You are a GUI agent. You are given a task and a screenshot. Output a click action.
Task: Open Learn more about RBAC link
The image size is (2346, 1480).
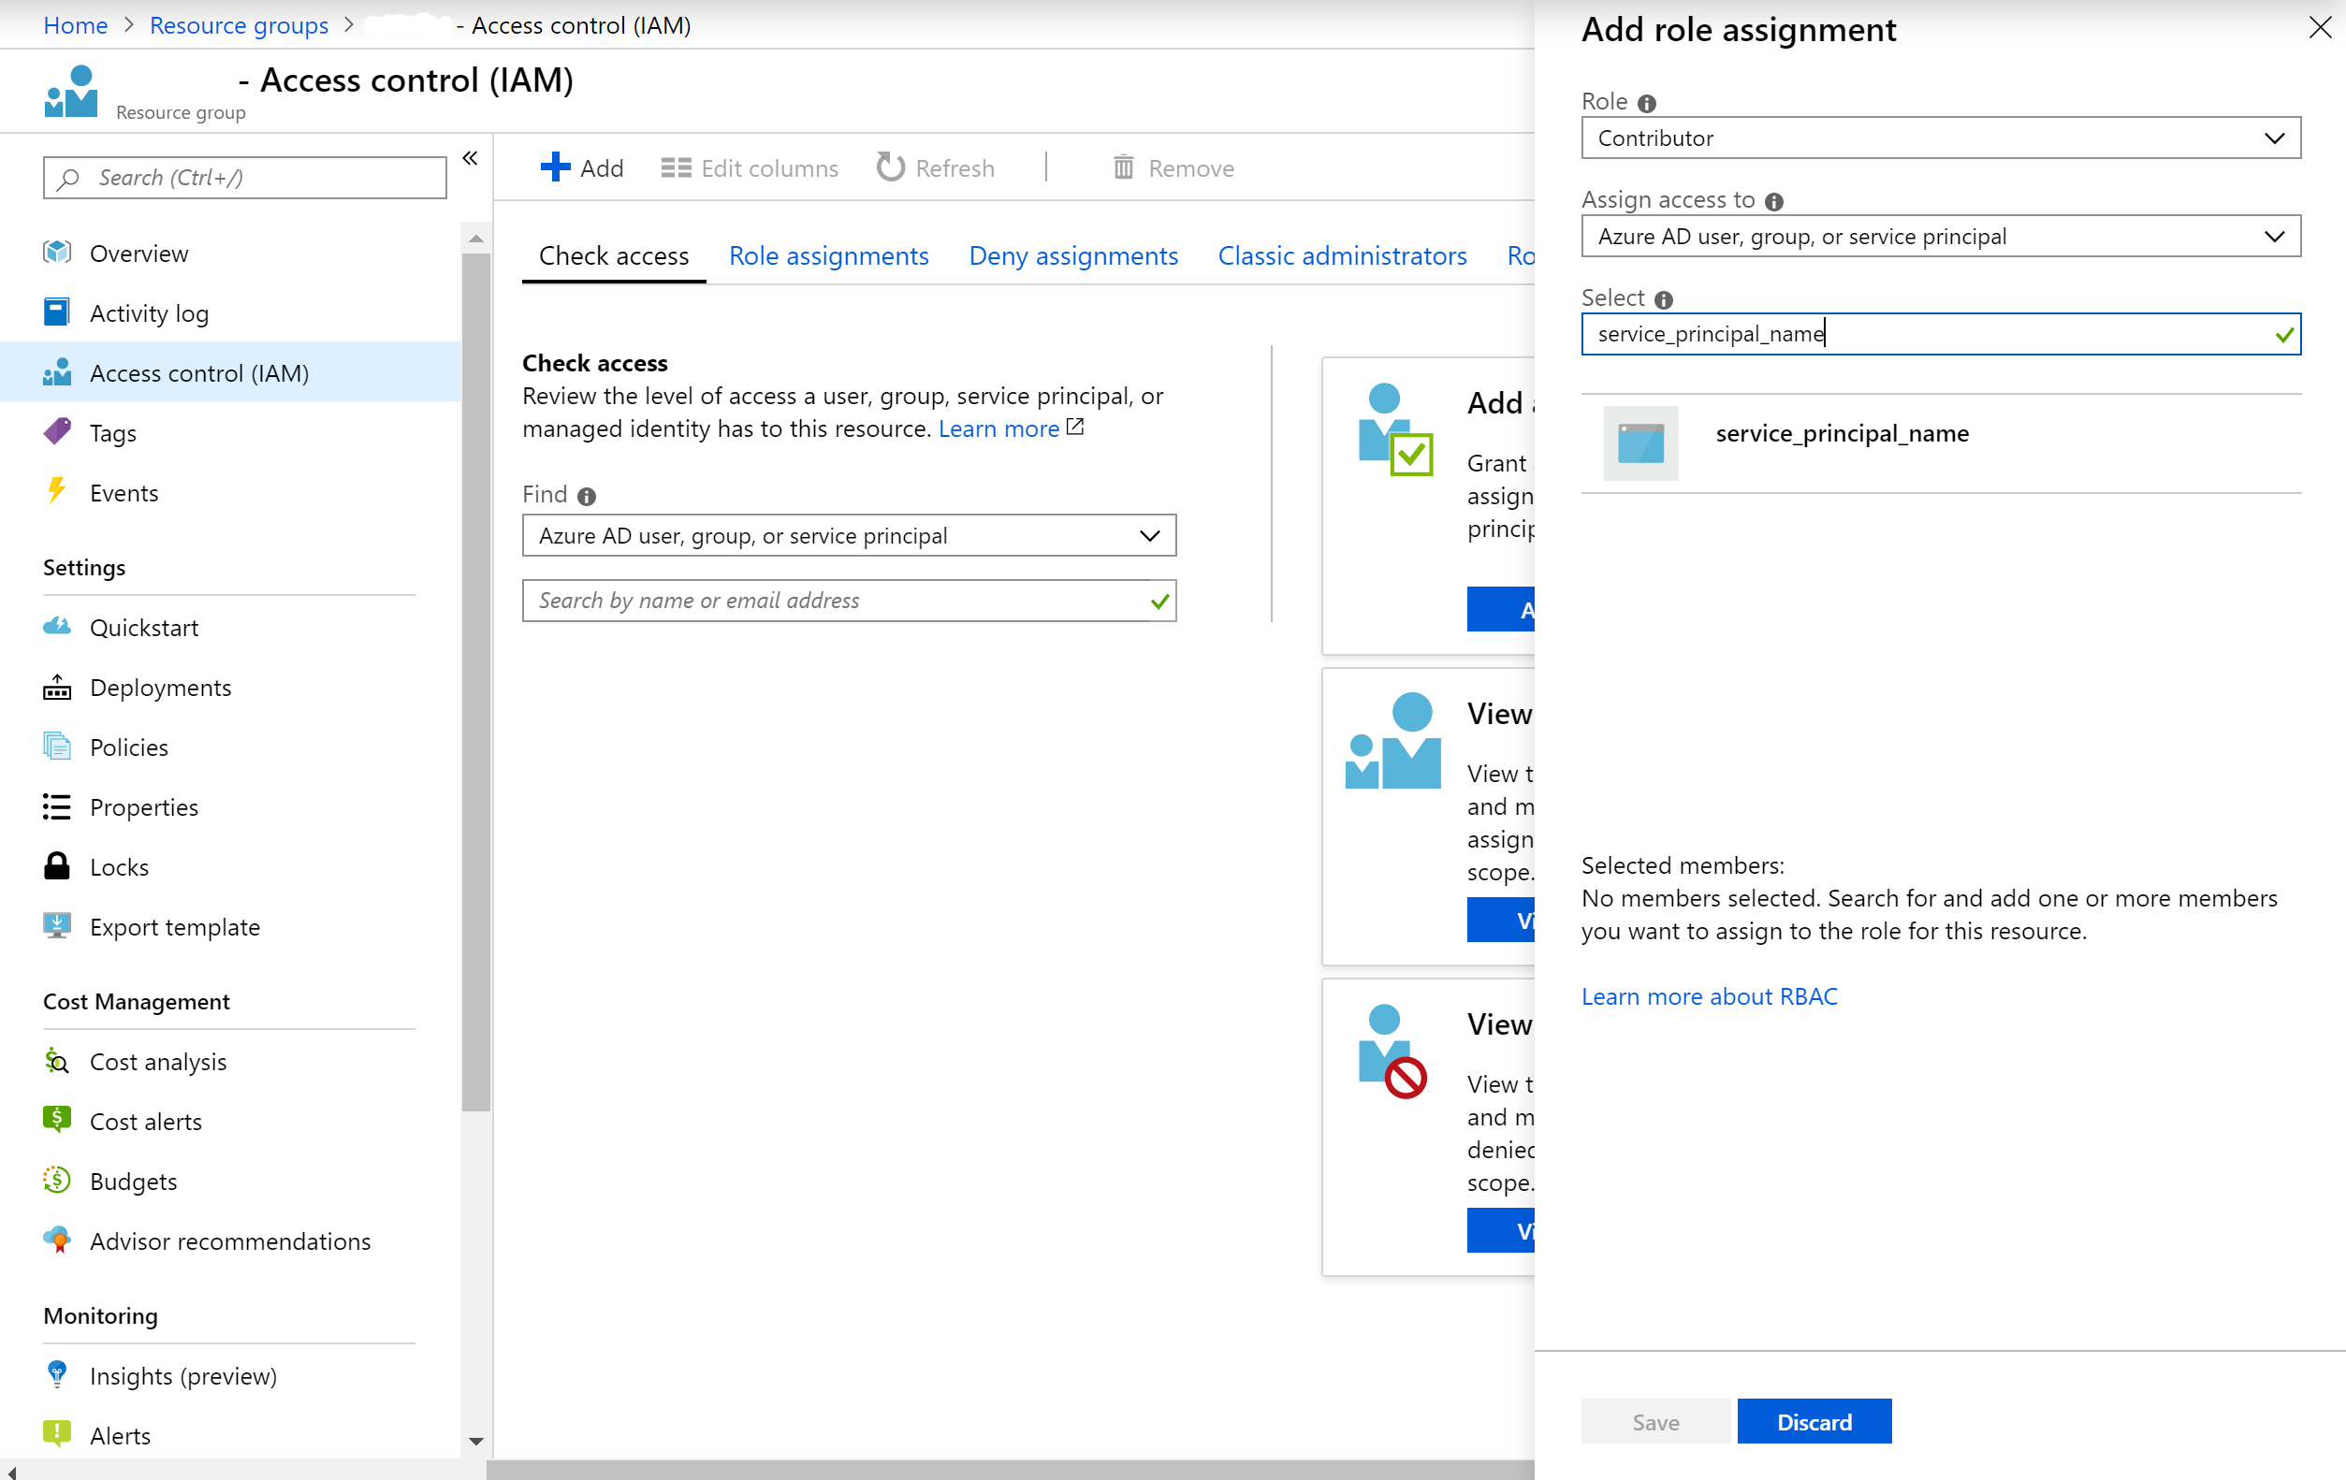coord(1709,996)
